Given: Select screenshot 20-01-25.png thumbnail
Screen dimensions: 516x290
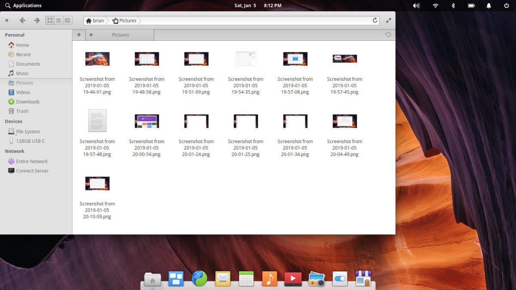Looking at the screenshot, I should pyautogui.click(x=246, y=121).
